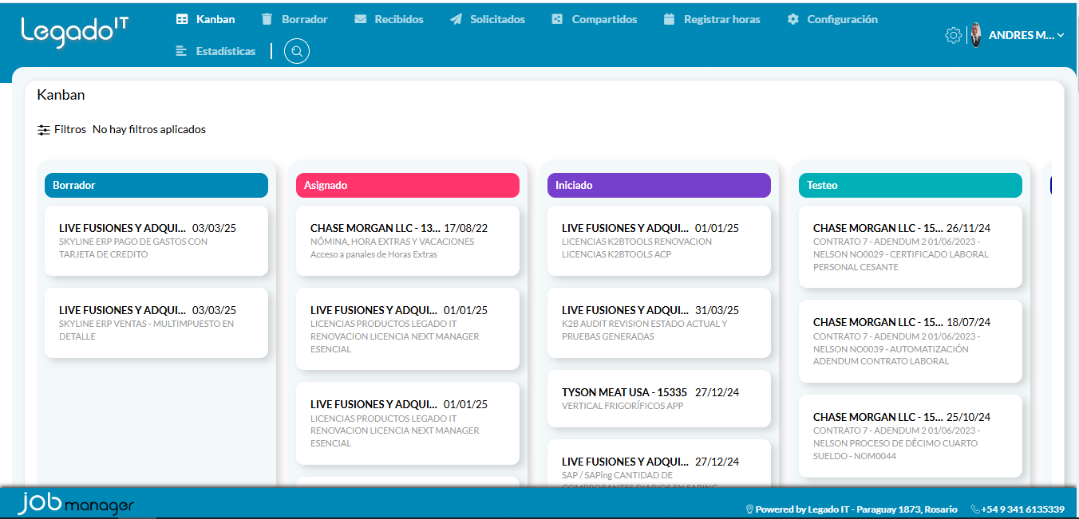
Task: Go to Borrador menu item
Action: (294, 19)
